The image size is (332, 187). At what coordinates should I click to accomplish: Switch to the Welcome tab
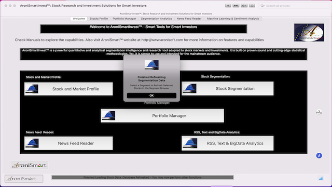click(x=78, y=19)
